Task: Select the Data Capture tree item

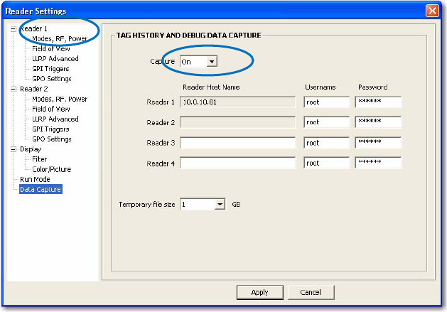Action: (41, 189)
